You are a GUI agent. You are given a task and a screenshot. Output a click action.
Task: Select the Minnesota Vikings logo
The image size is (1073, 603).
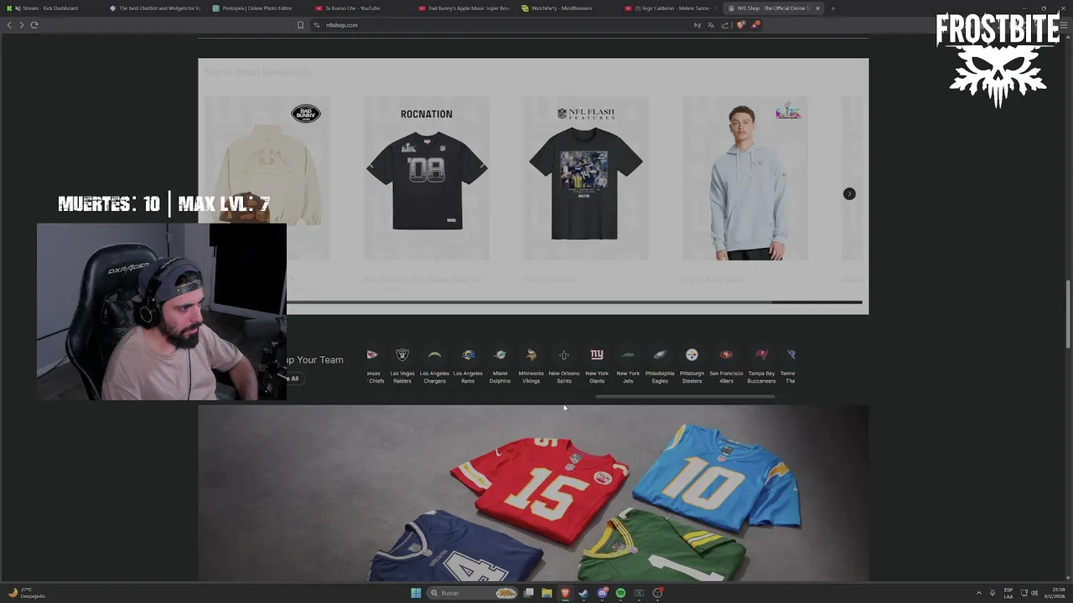[x=531, y=355]
